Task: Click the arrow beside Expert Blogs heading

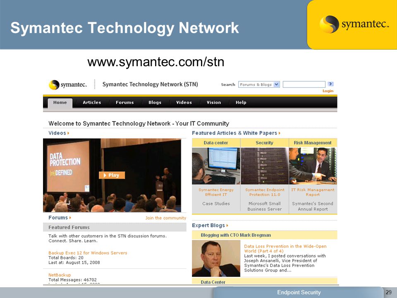Action: point(227,226)
